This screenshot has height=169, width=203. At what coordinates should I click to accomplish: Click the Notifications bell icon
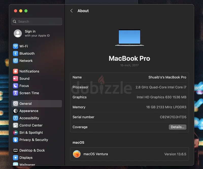pyautogui.click(x=15, y=71)
